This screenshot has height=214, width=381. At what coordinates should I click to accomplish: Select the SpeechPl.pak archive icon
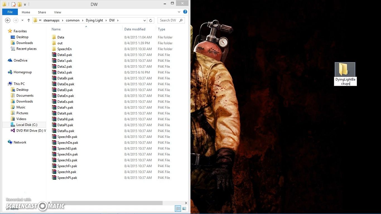54,178
